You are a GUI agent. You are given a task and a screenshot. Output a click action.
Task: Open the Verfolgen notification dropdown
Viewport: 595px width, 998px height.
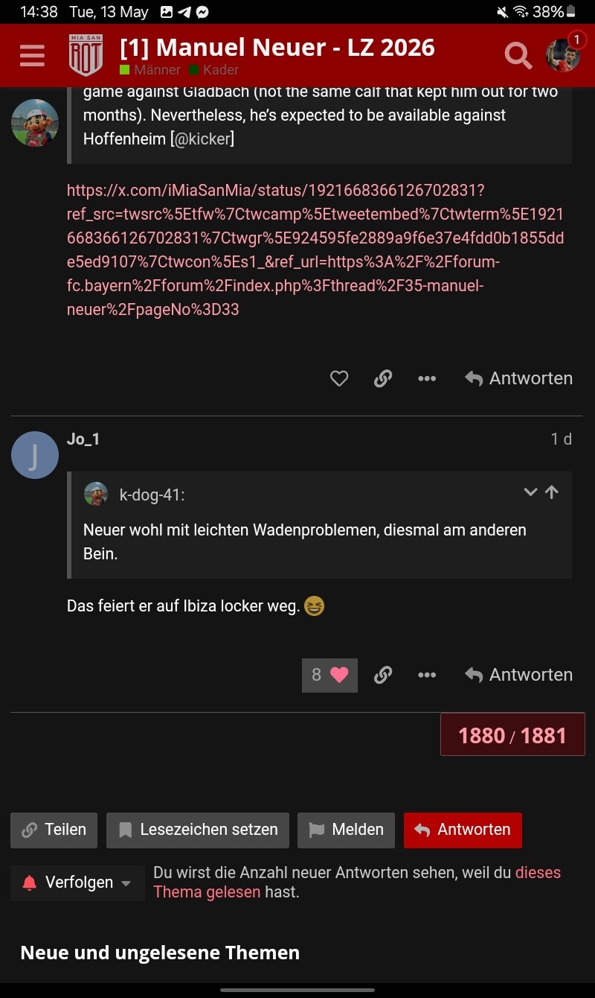[77, 883]
